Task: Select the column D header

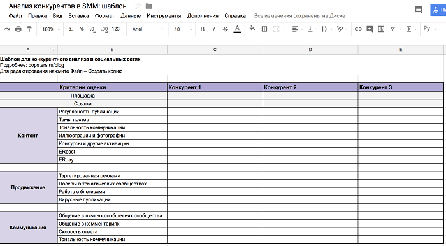Action: point(310,50)
